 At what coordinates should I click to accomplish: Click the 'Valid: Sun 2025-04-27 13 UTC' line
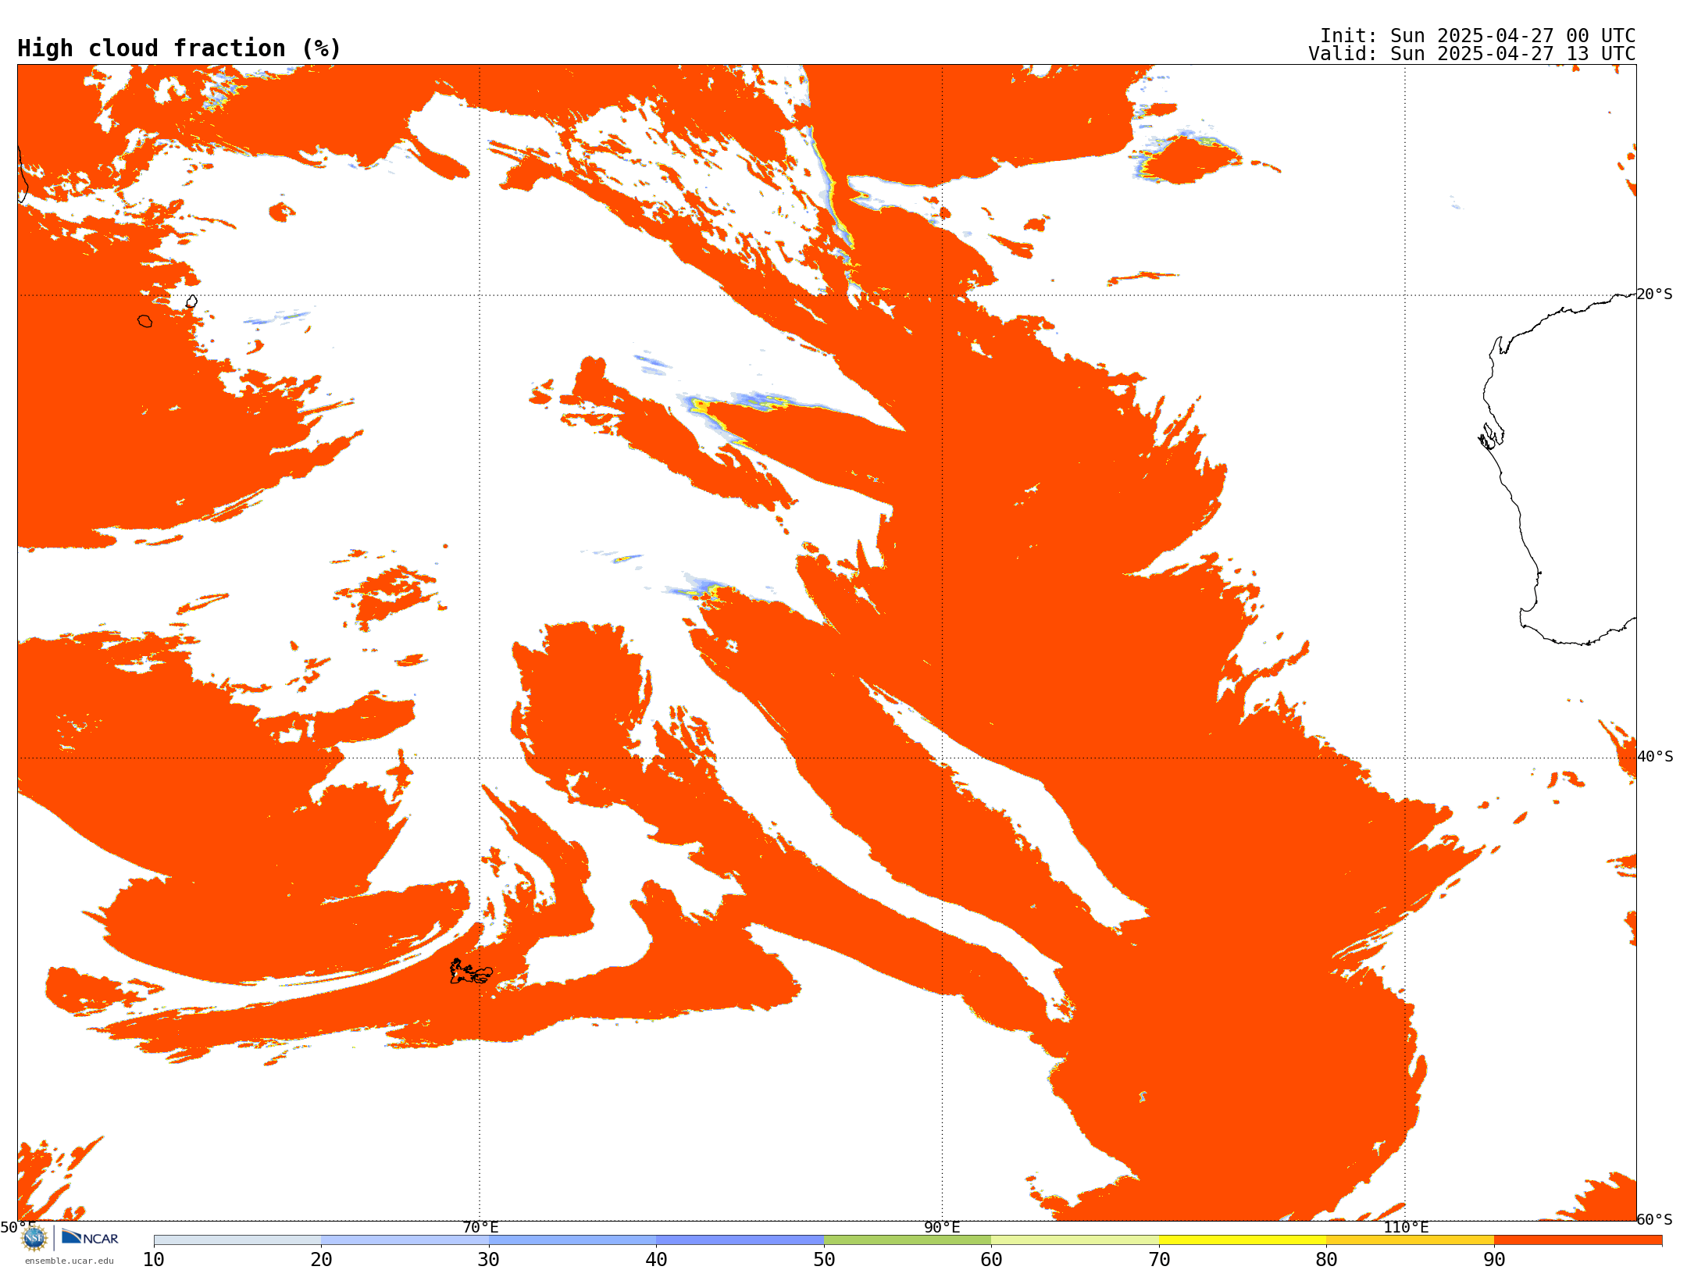pos(1471,54)
